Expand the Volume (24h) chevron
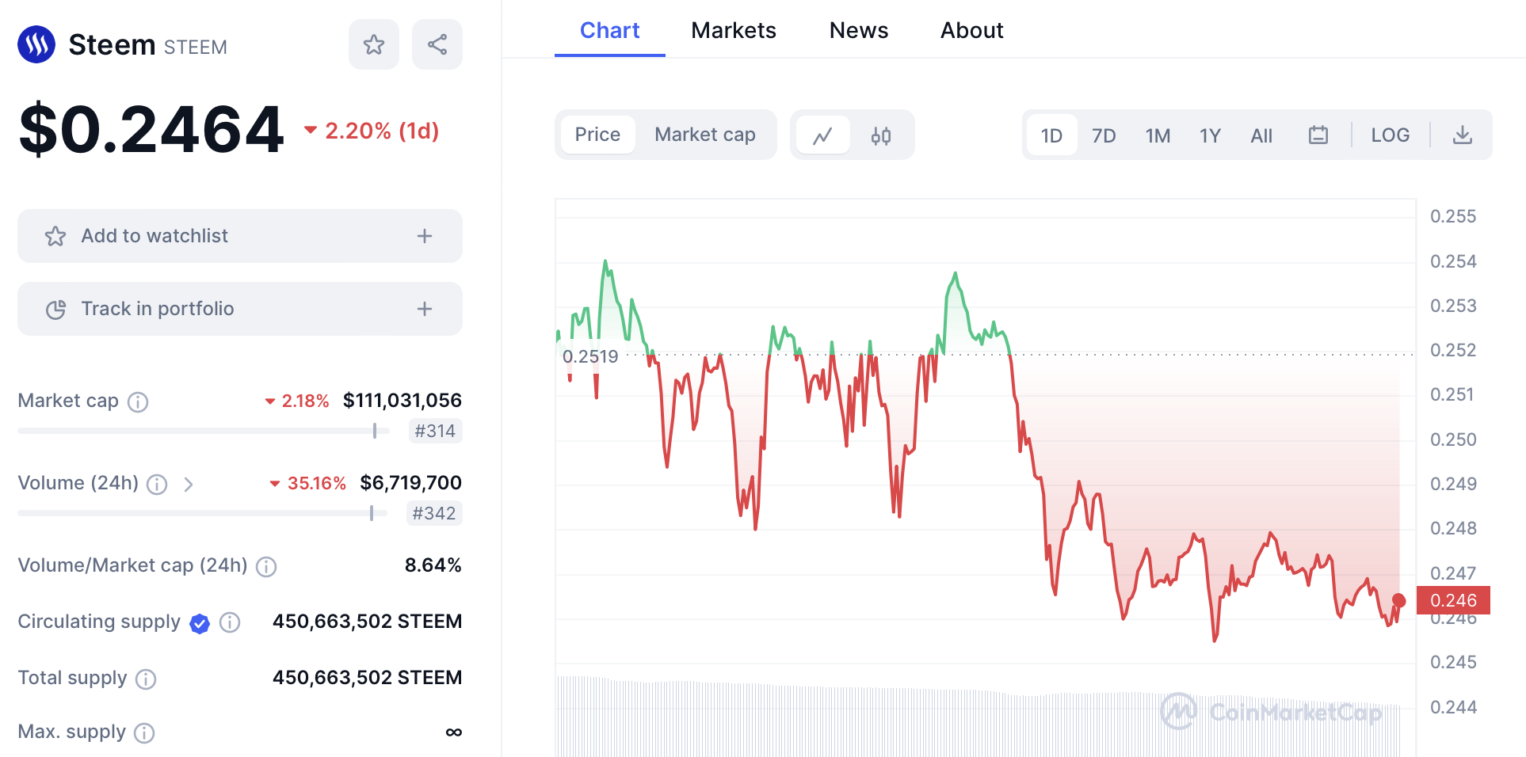 tap(189, 484)
